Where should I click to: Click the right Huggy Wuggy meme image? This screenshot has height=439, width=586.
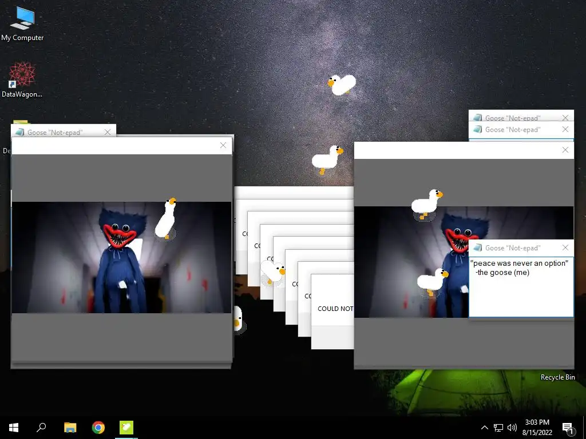click(411, 262)
